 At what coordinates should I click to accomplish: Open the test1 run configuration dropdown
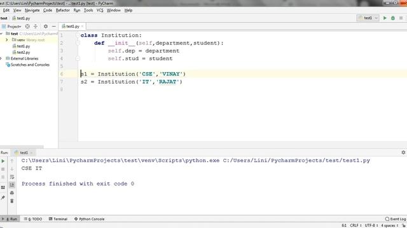(x=368, y=18)
